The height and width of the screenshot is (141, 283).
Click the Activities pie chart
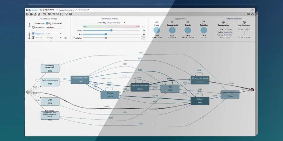(x=204, y=30)
